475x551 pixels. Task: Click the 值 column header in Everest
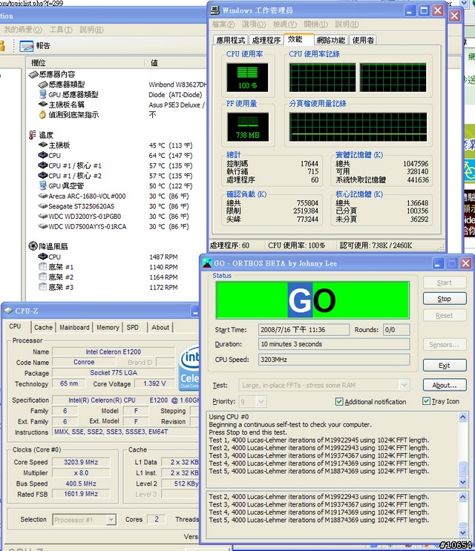click(176, 63)
